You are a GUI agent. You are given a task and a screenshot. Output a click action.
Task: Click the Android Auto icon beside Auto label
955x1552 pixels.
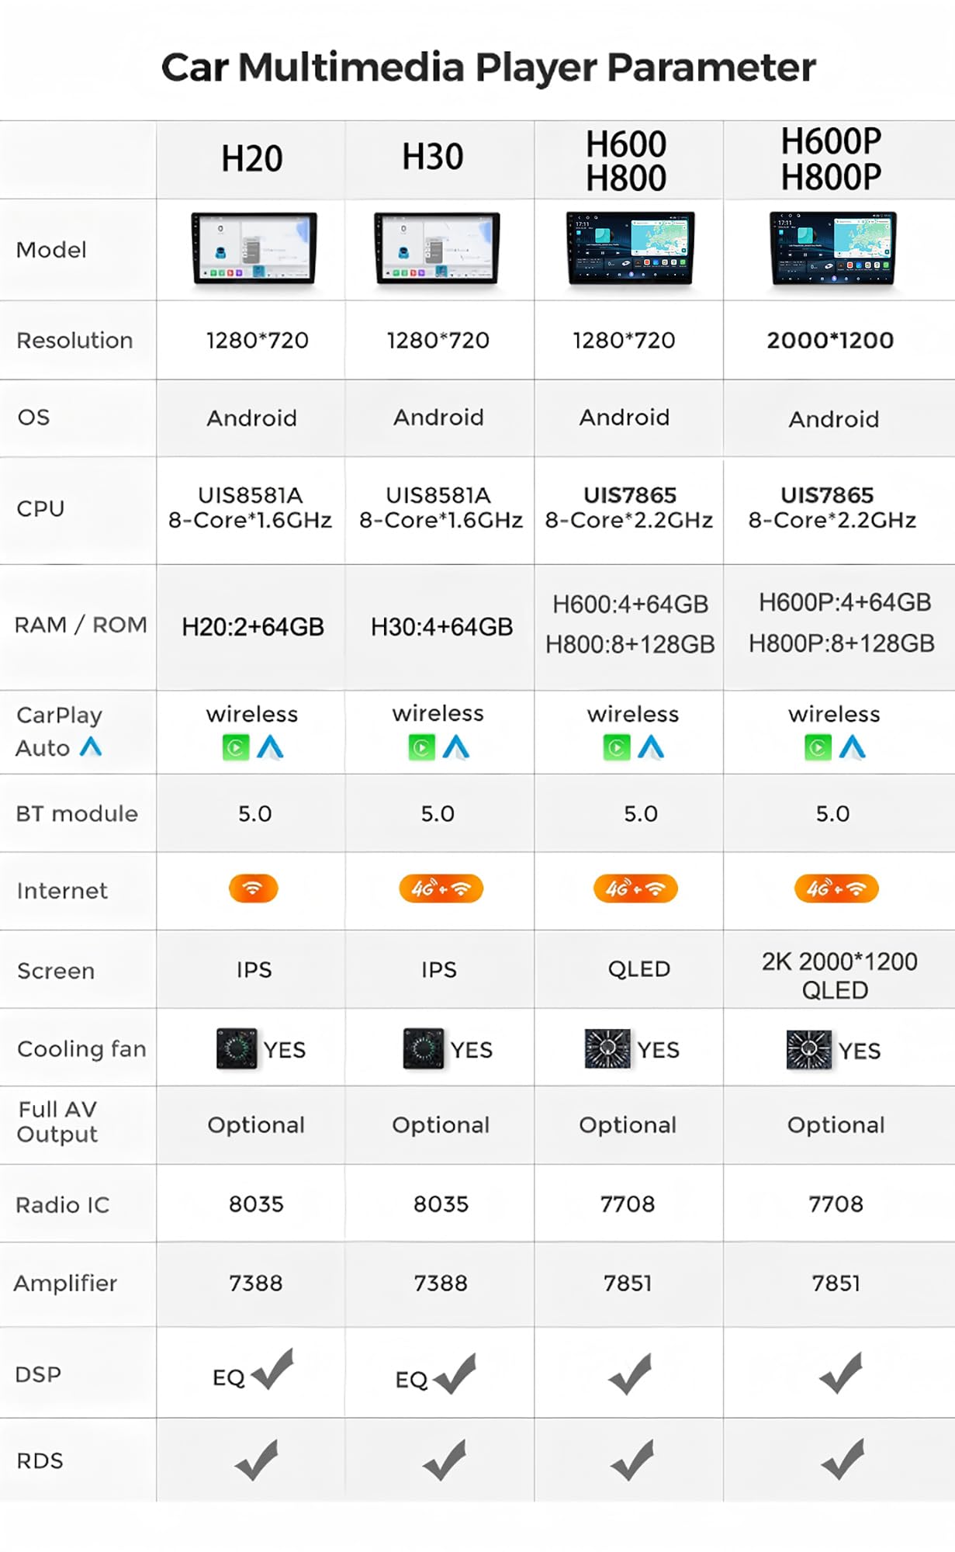pos(91,747)
